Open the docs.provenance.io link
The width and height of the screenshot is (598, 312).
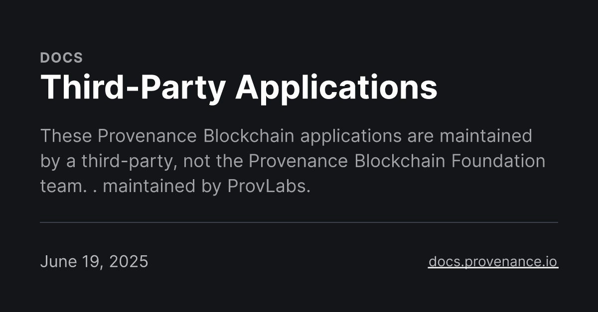(493, 262)
